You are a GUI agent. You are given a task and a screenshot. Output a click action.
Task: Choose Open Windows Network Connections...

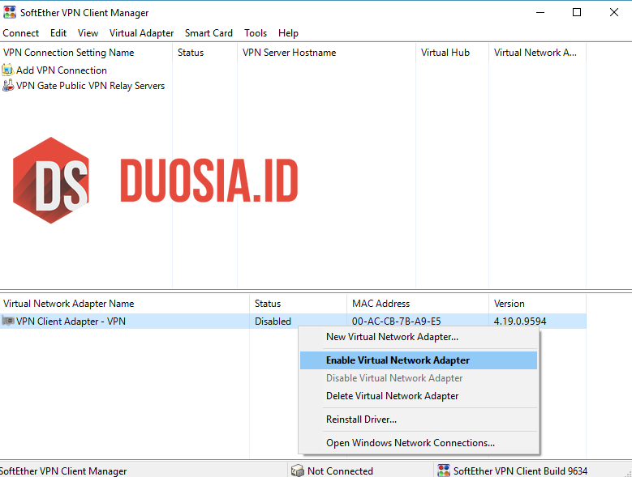(419, 442)
